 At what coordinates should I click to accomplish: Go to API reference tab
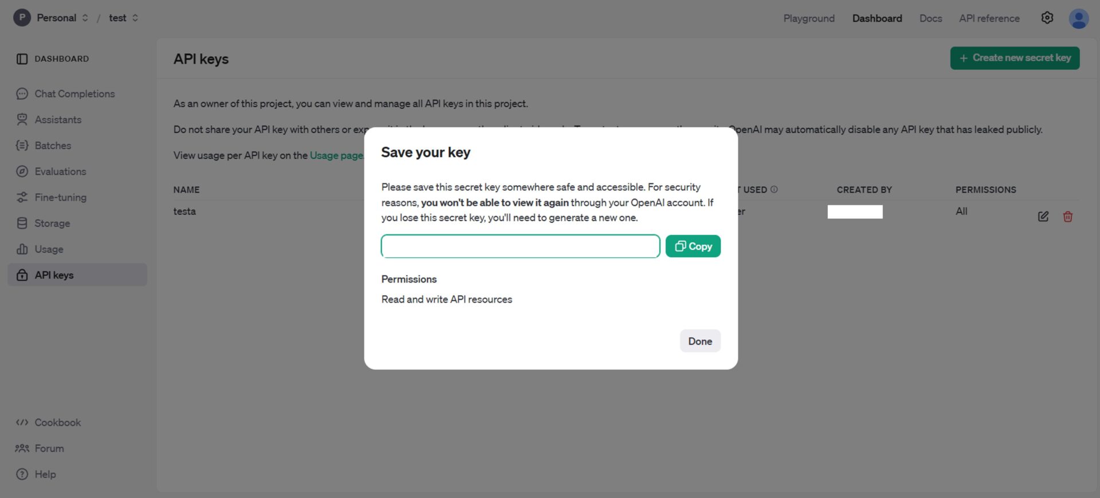click(989, 18)
